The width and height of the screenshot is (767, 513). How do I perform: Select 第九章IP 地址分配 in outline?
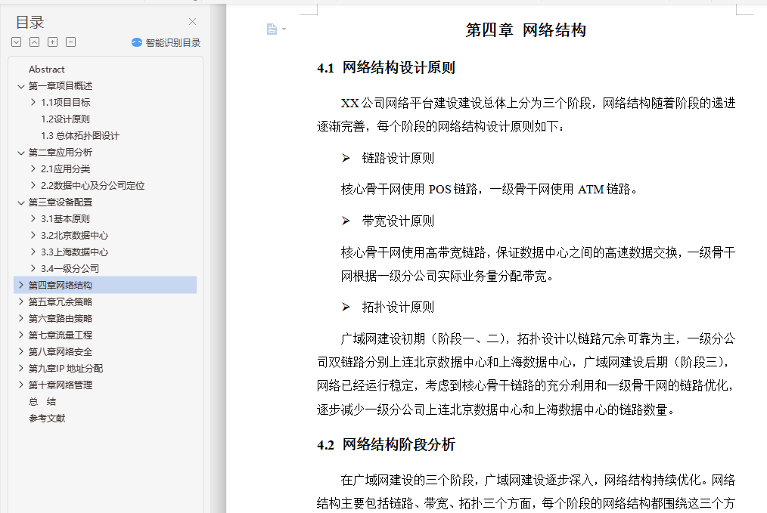click(66, 369)
